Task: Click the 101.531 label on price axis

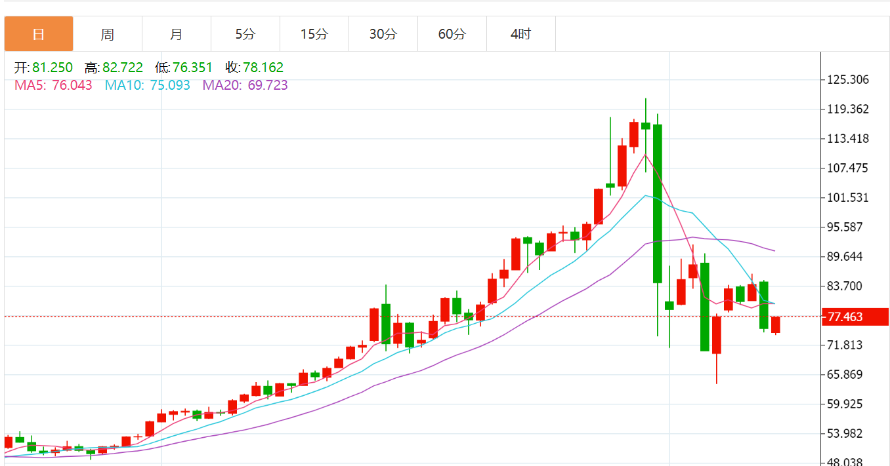Action: pyautogui.click(x=848, y=198)
